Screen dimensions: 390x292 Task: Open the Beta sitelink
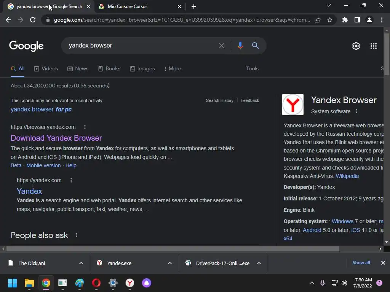16,166
